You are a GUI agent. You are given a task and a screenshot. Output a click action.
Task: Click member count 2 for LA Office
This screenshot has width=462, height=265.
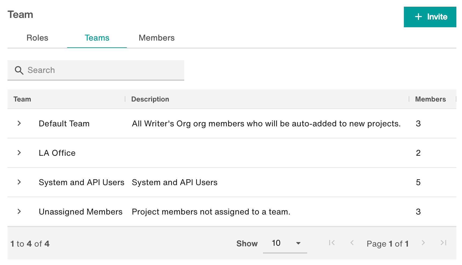pos(418,153)
